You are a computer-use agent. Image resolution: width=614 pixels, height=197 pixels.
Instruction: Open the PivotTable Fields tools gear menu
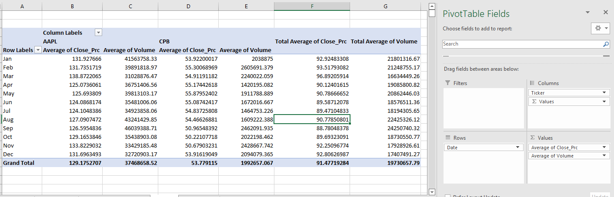601,28
